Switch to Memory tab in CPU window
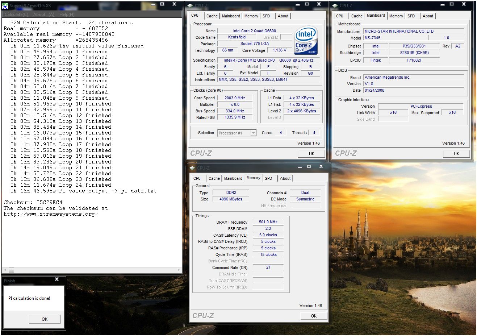This screenshot has height=336, width=477. [x=251, y=16]
